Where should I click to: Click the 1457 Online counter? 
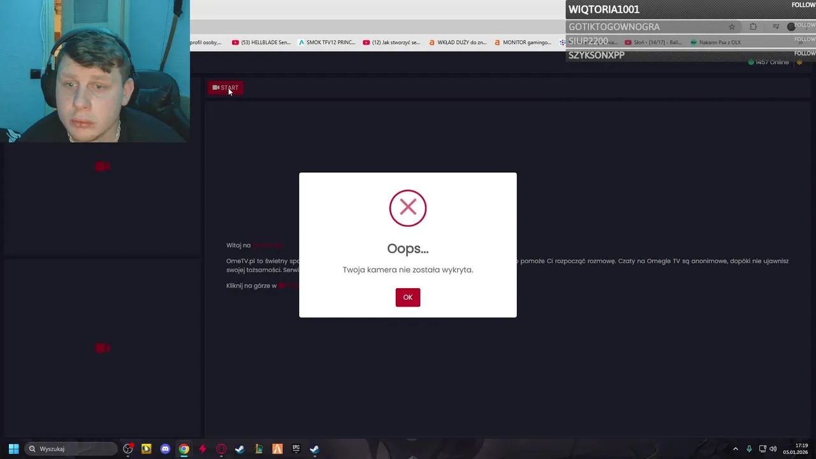pos(768,62)
